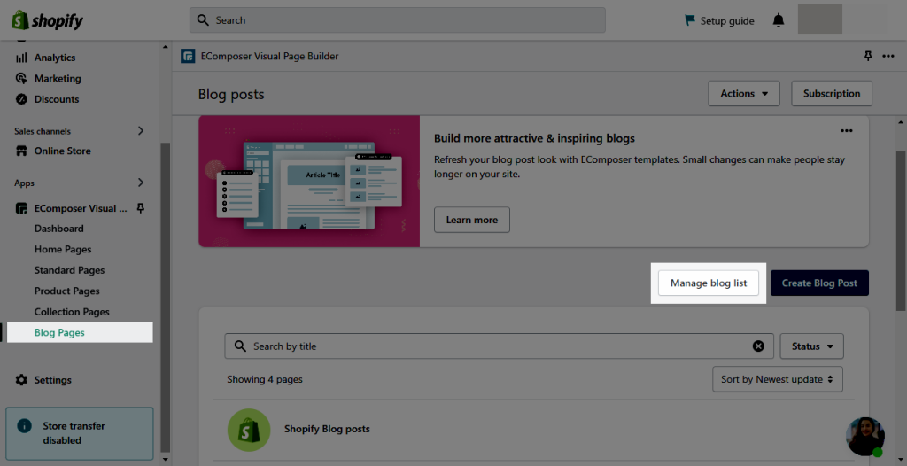
Task: Click the Subscription button
Action: (x=832, y=94)
